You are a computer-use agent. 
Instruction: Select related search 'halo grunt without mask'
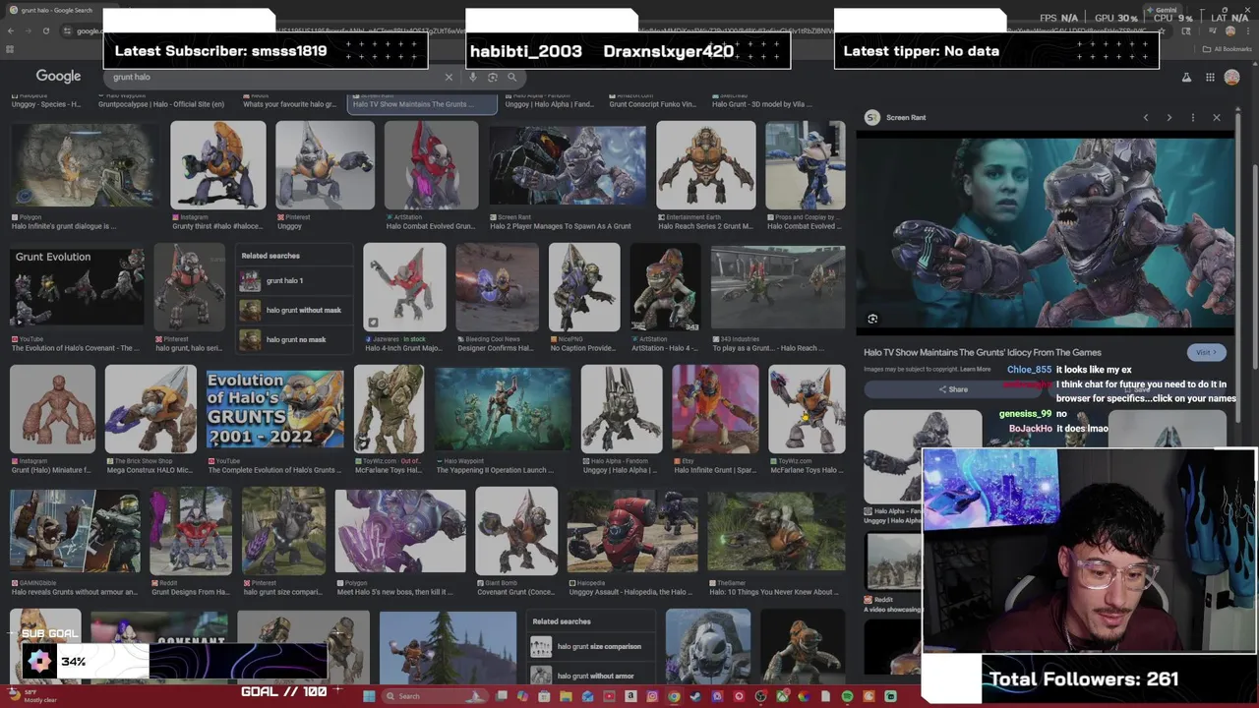tap(294, 310)
